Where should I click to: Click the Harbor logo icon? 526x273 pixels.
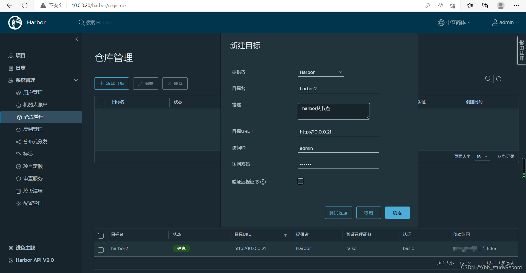pyautogui.click(x=15, y=22)
